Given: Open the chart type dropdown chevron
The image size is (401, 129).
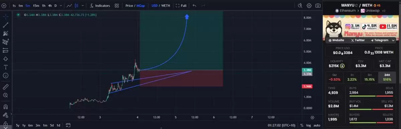Looking at the screenshot, I should pos(83,6).
